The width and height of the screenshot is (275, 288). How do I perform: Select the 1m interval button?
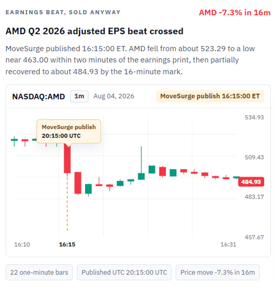(x=79, y=96)
